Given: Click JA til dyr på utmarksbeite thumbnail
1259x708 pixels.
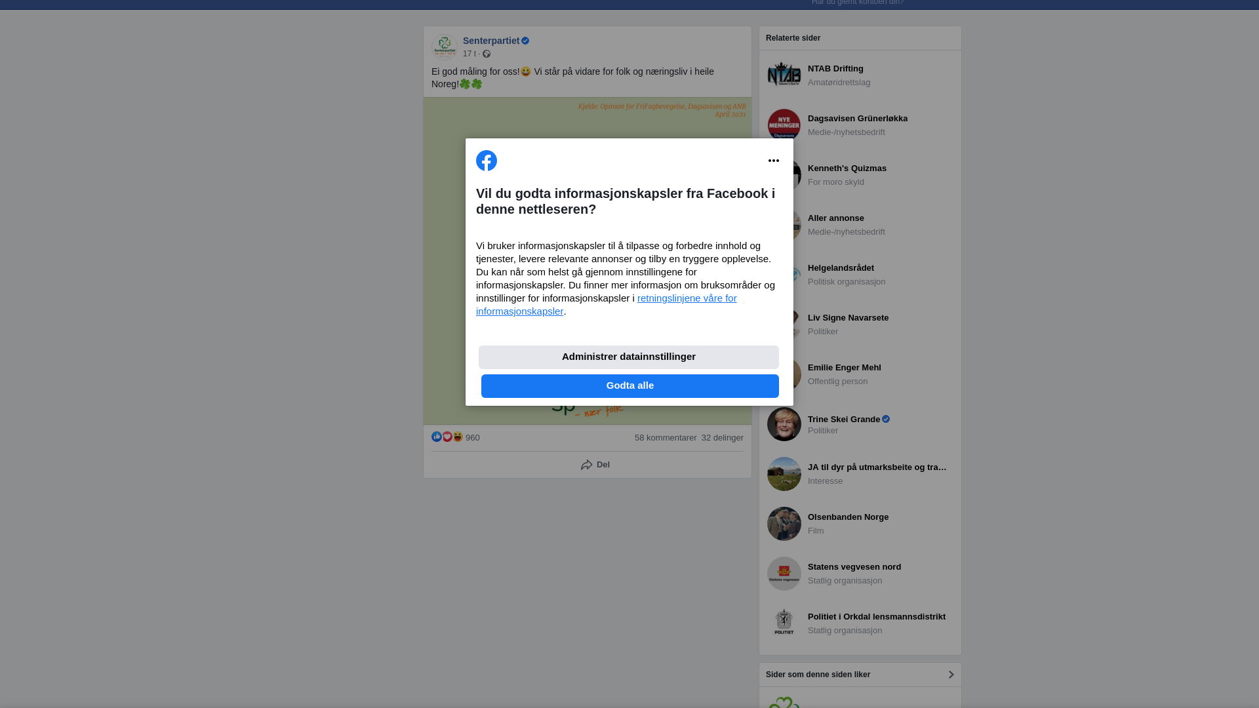Looking at the screenshot, I should click(x=784, y=474).
